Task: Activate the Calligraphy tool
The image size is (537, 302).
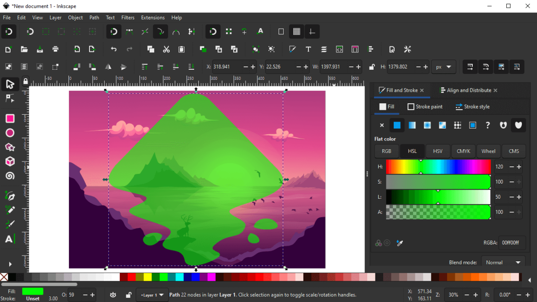Action: pyautogui.click(x=10, y=224)
